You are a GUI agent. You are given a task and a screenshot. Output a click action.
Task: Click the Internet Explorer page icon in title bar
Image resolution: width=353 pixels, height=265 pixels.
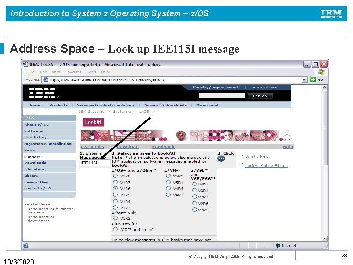(25, 64)
